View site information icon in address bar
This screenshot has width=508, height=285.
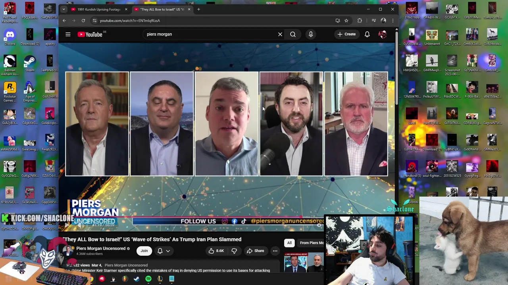(94, 21)
